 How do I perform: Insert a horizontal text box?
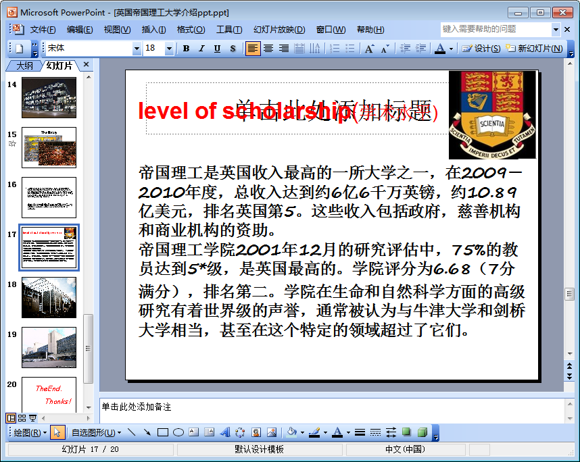194,432
